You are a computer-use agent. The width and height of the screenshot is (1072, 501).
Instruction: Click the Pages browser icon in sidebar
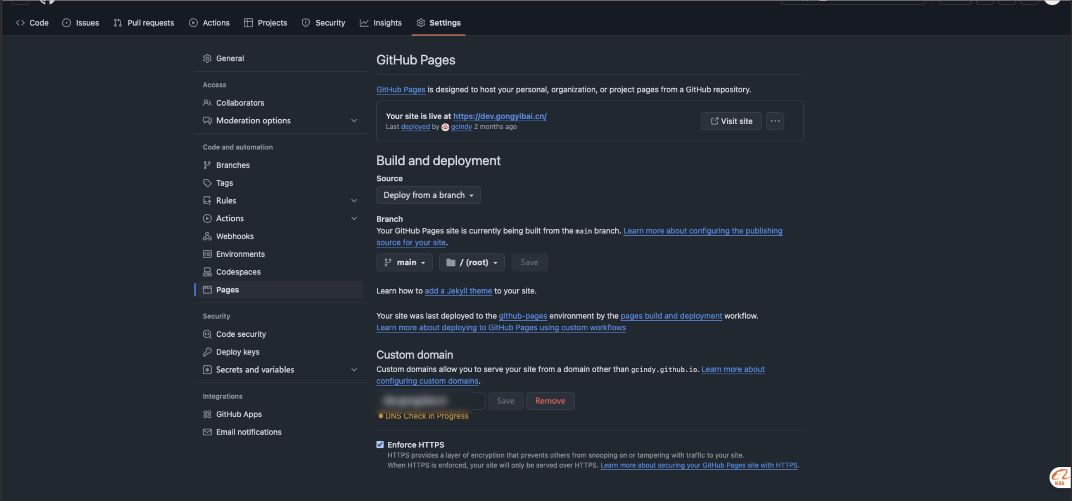coord(207,290)
